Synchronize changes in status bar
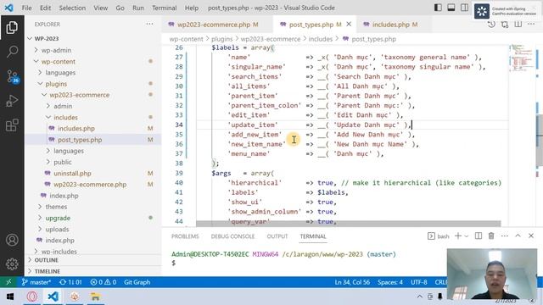 tap(70, 282)
